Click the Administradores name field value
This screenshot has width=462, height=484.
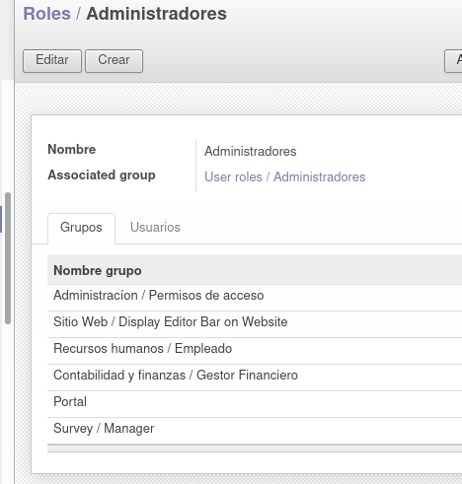250,151
